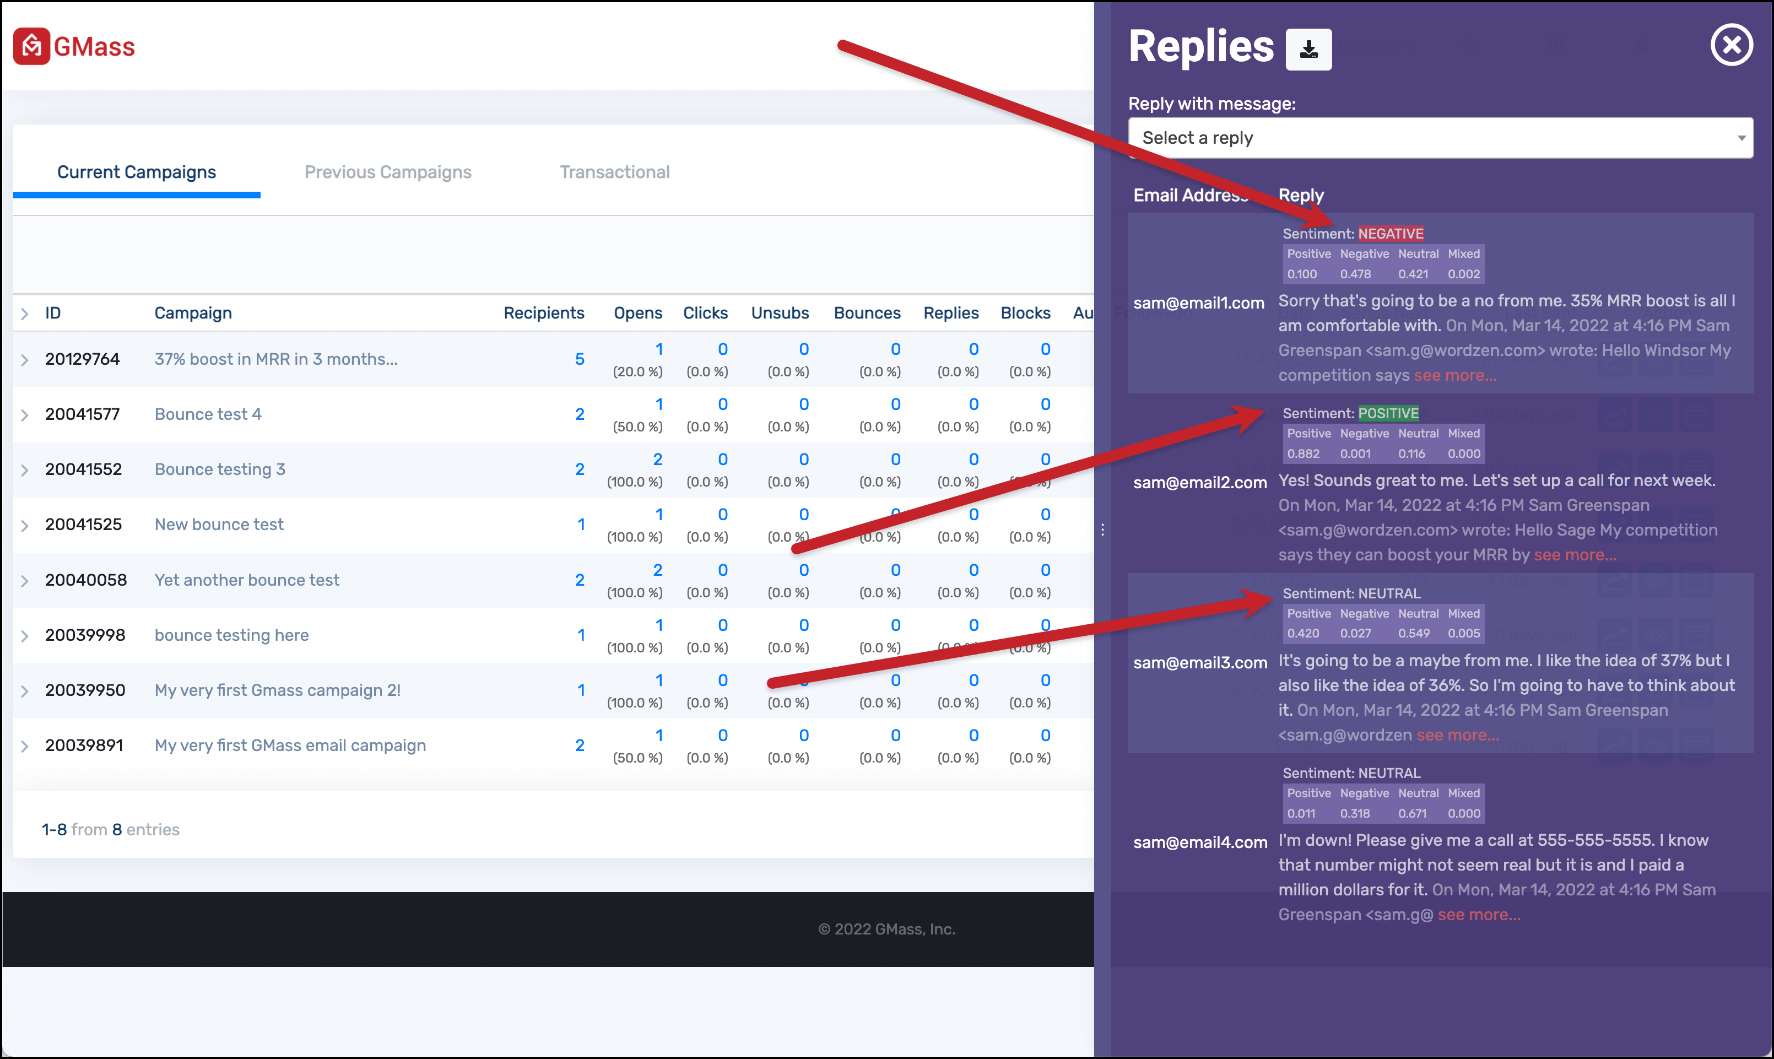Click the Replies panel drag handle dots

click(x=1102, y=529)
